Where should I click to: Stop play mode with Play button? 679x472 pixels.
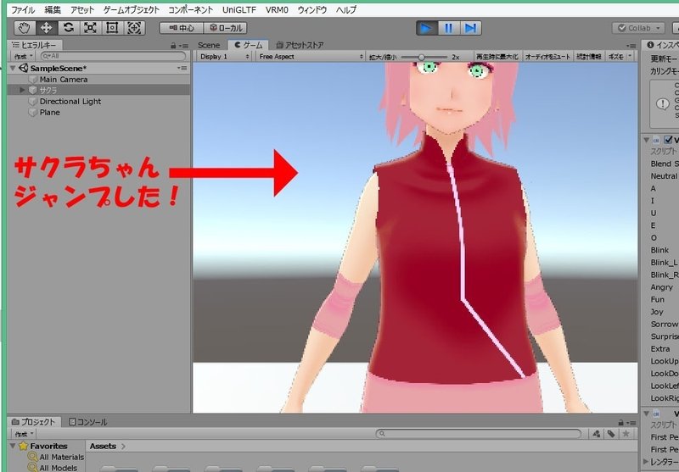pyautogui.click(x=427, y=29)
